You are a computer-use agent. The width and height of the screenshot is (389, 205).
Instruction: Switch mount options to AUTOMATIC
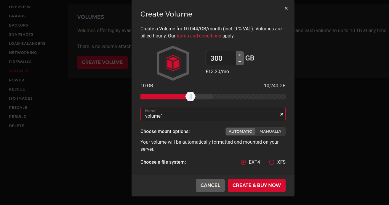(x=240, y=131)
